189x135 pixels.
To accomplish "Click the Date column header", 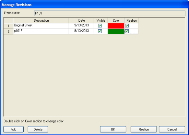I will tap(81, 20).
